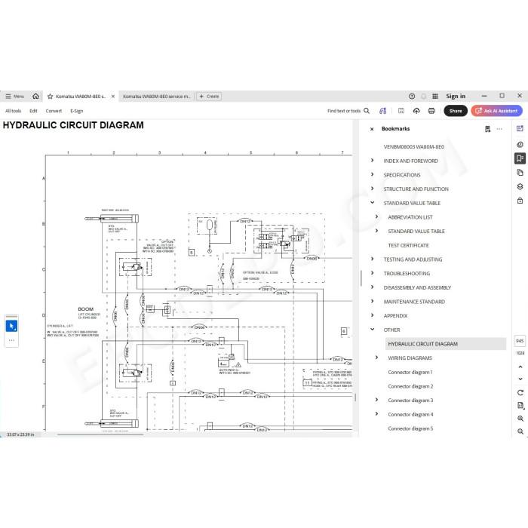The image size is (528, 528).
Task: Open Connector diagram 5 bookmark
Action: tap(410, 428)
